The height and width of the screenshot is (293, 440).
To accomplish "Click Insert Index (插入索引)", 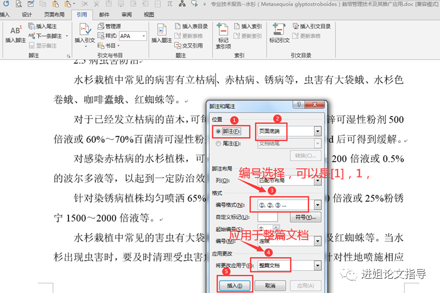I will (248, 26).
